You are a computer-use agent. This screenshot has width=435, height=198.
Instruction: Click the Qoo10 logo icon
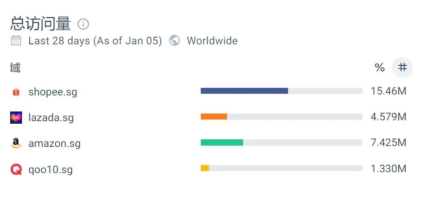pos(16,169)
